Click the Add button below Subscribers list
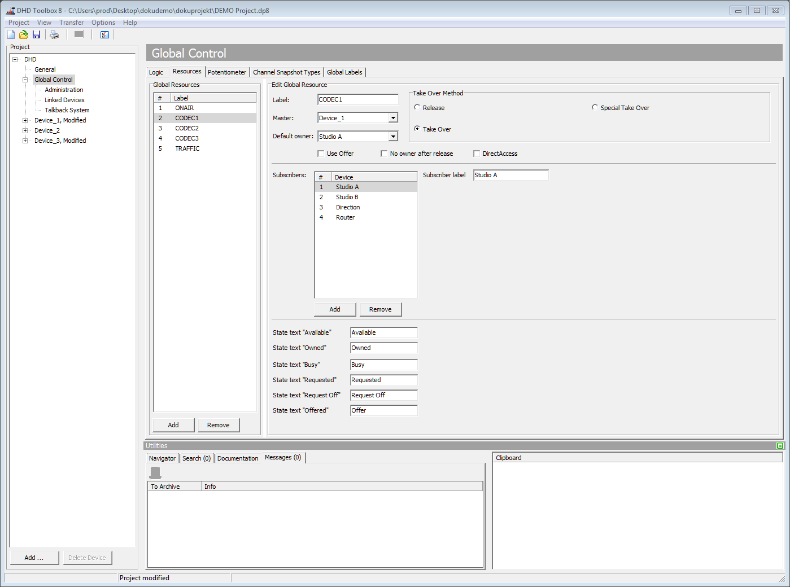The height and width of the screenshot is (587, 790). 334,309
